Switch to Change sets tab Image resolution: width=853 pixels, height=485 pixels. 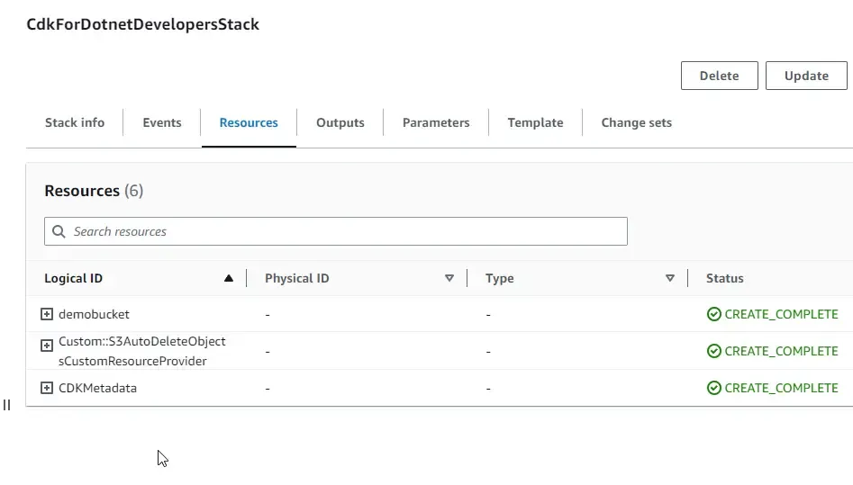(x=637, y=123)
